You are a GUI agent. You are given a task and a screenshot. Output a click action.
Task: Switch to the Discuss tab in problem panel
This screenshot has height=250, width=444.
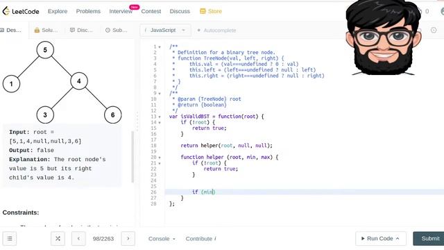point(81,30)
